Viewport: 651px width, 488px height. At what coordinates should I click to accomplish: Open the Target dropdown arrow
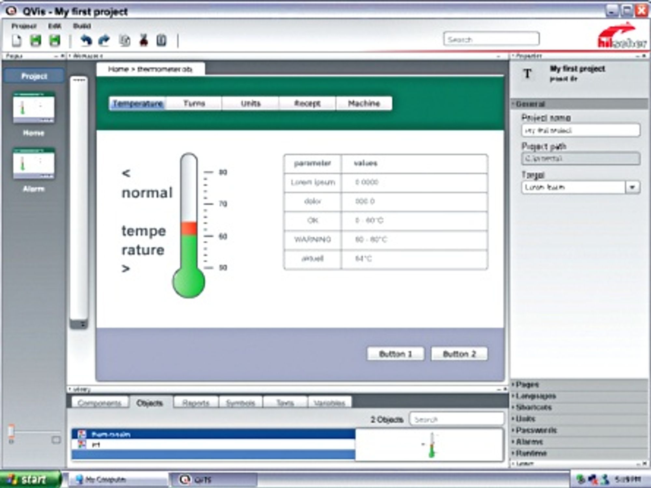[632, 187]
